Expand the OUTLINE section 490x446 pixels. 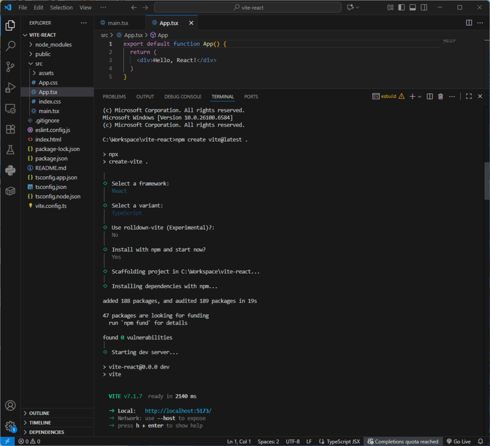pyautogui.click(x=39, y=413)
